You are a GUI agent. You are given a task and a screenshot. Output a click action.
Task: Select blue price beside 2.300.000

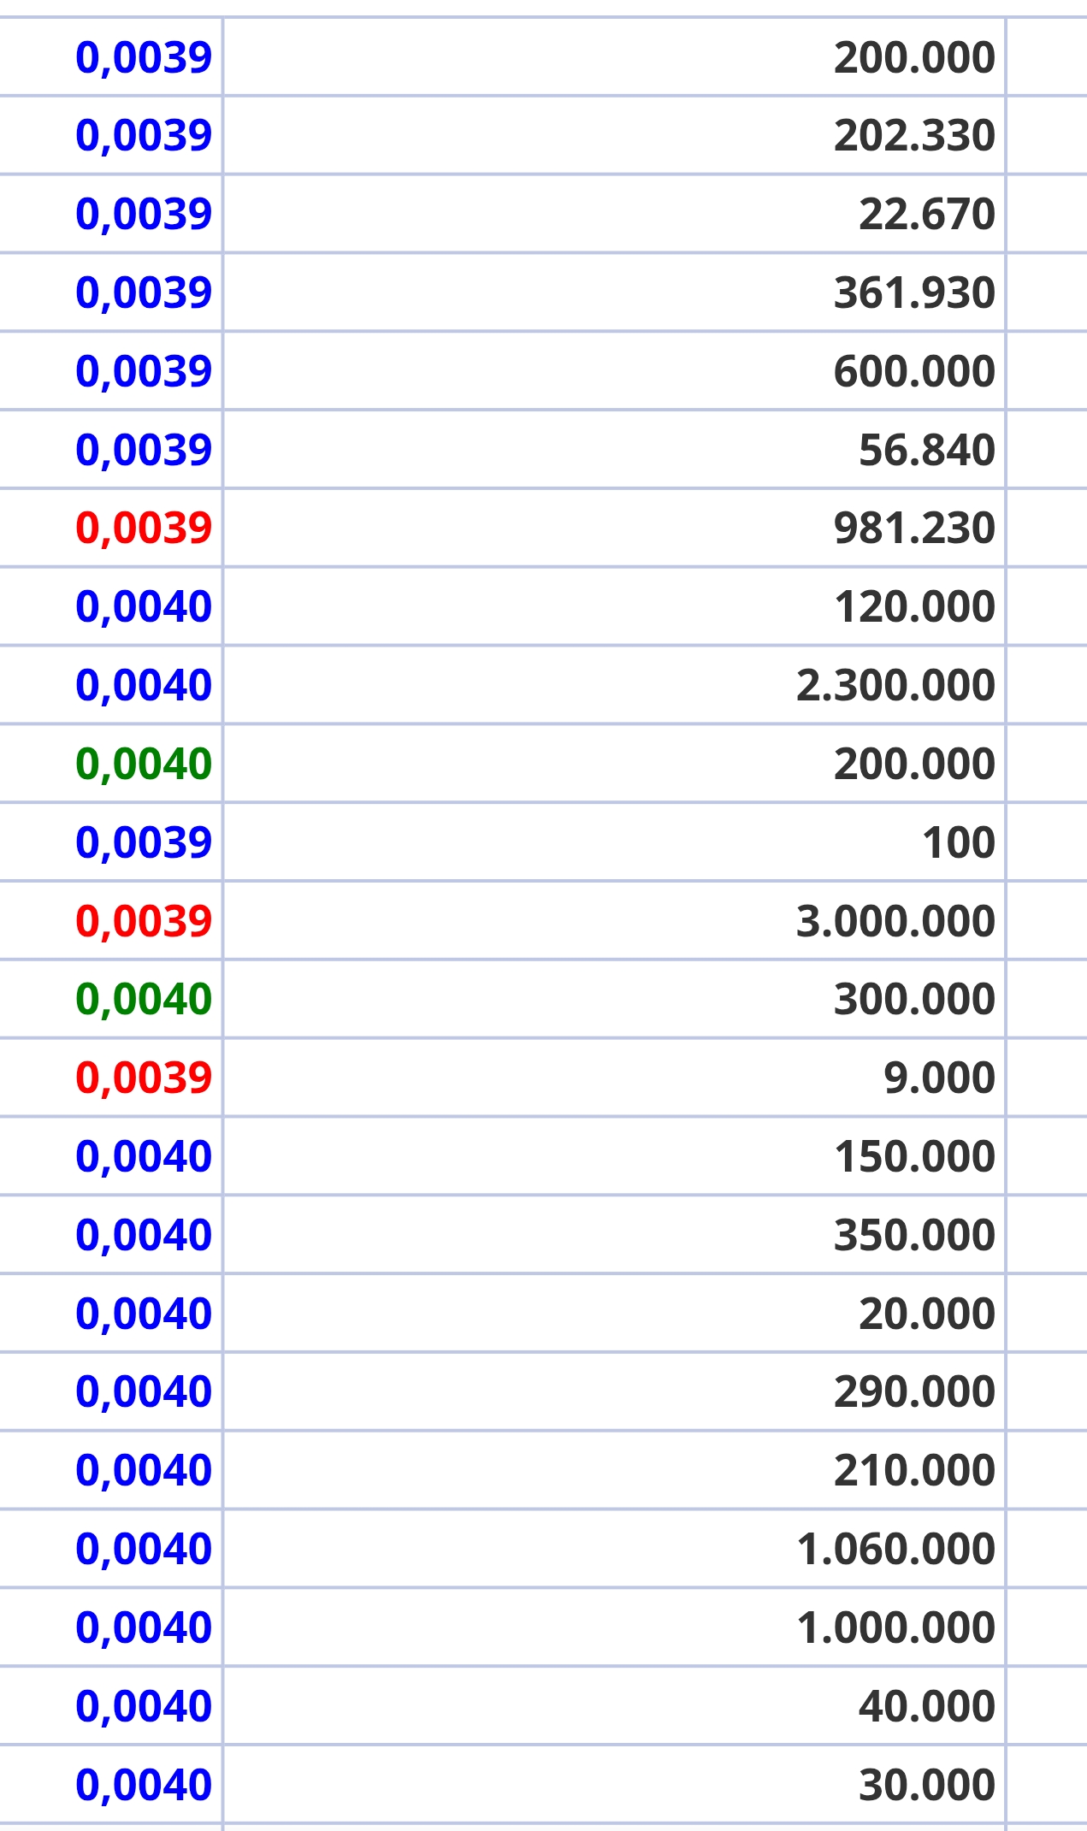click(144, 686)
